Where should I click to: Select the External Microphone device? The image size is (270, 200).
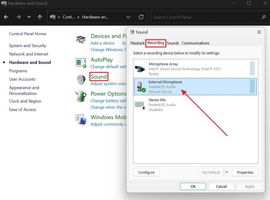[195, 87]
